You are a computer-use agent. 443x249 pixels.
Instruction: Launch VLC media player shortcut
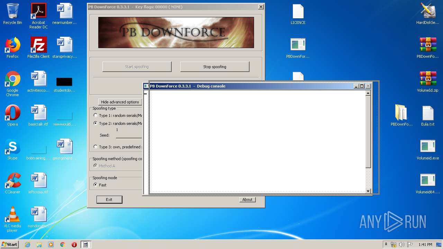click(12, 219)
